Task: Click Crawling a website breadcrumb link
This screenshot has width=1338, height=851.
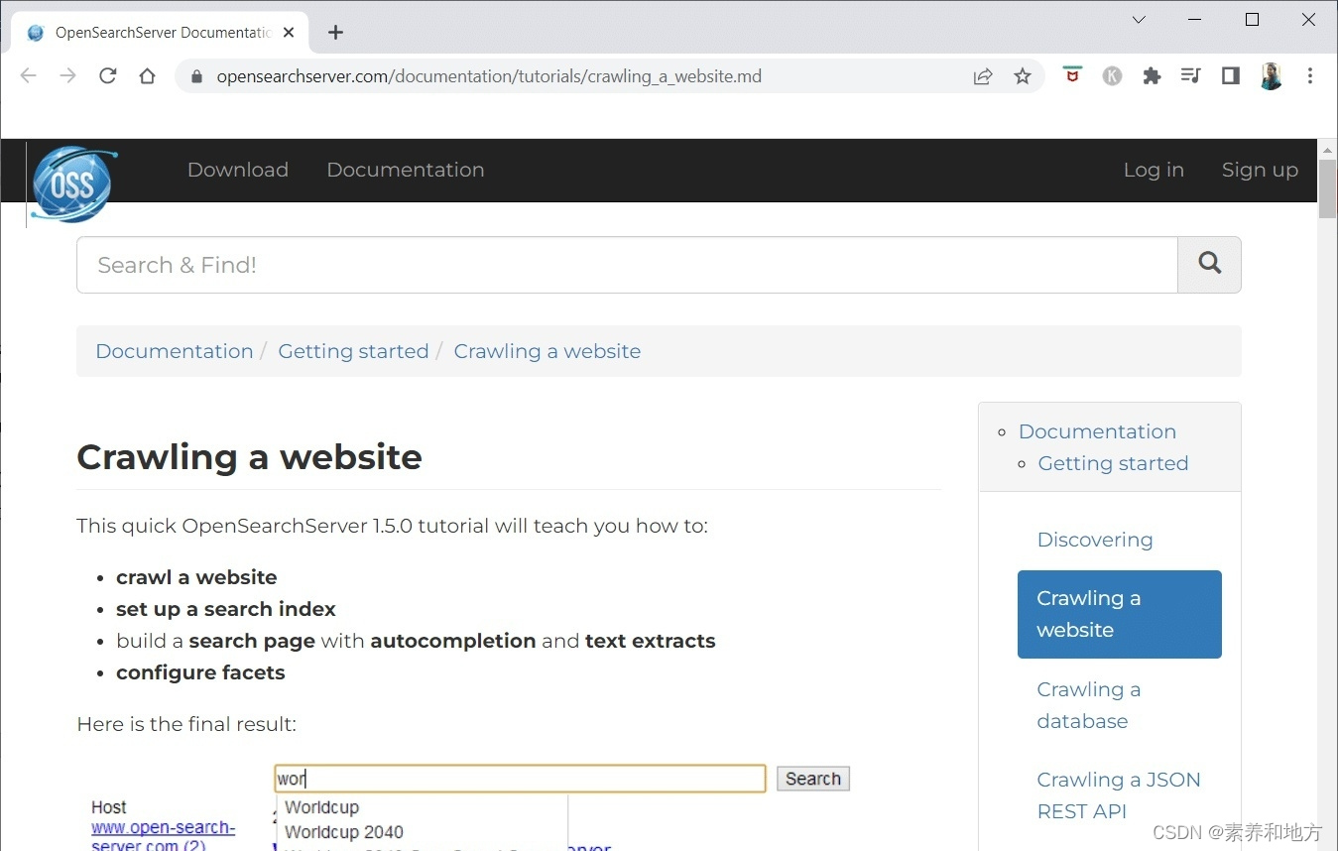Action: (x=547, y=351)
